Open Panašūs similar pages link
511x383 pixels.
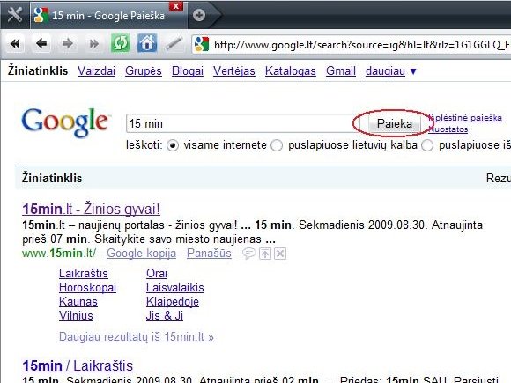point(209,253)
